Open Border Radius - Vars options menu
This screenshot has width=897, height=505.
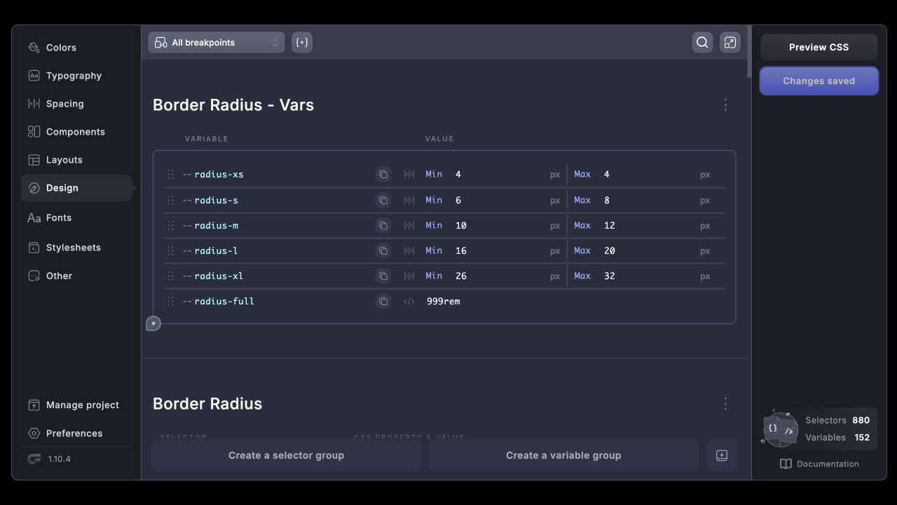click(x=725, y=105)
